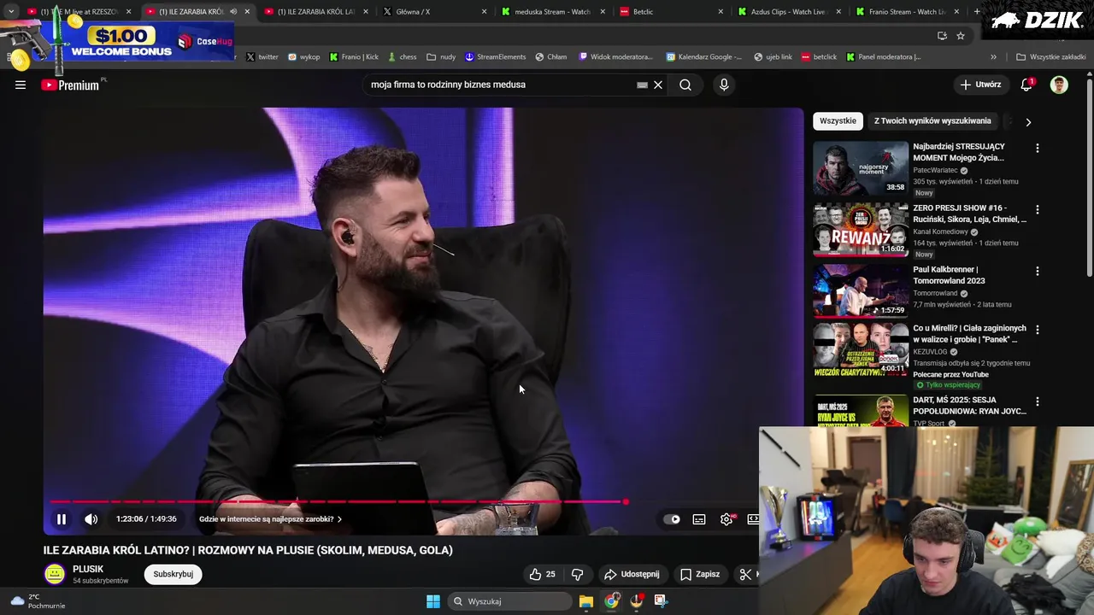
Task: Open the Paul Kalkbrenner Tomorrowland 2023 thumbnail
Action: coord(861,291)
